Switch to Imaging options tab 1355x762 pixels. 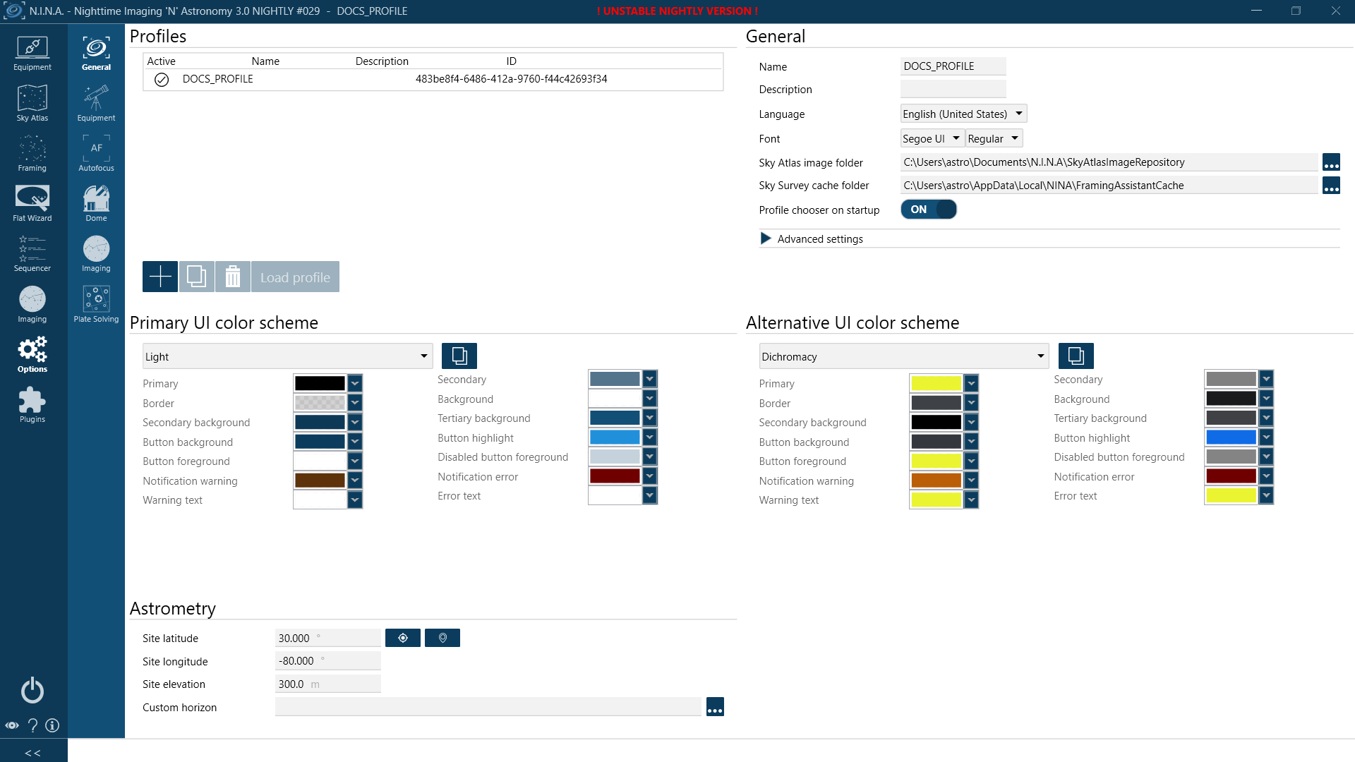point(96,254)
